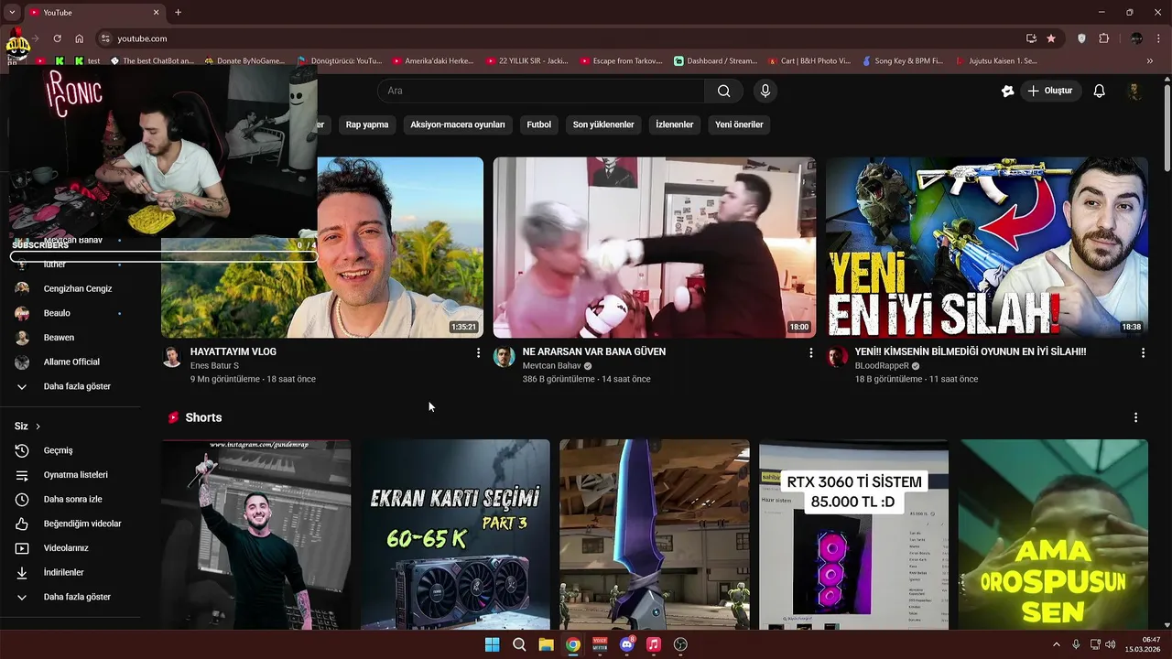The image size is (1172, 659).
Task: Click Oluştur create button
Action: tap(1051, 91)
